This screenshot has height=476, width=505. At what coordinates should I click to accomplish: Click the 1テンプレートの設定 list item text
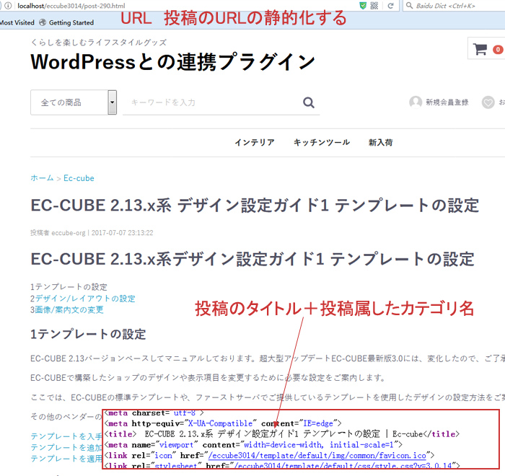pyautogui.click(x=69, y=286)
